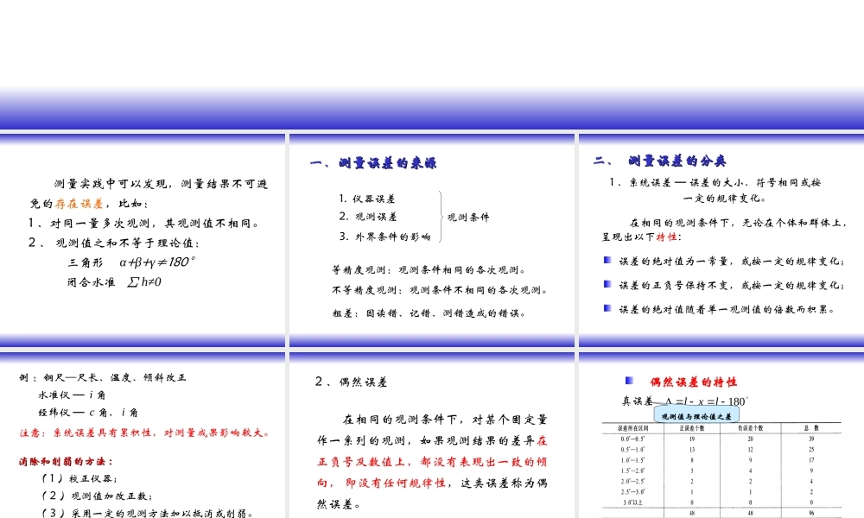This screenshot has height=518, width=864.
Task: Click the callout 观测值与理论值之差
Action: coord(696,416)
